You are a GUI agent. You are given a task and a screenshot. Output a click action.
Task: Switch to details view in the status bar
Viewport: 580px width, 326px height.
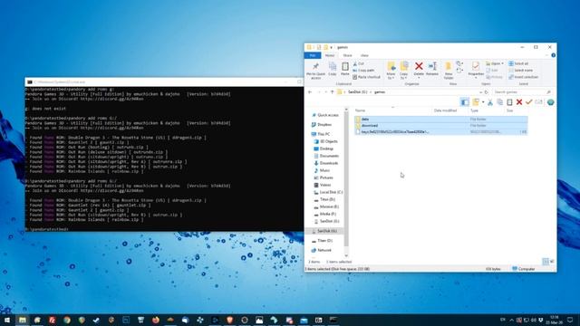pyautogui.click(x=546, y=262)
